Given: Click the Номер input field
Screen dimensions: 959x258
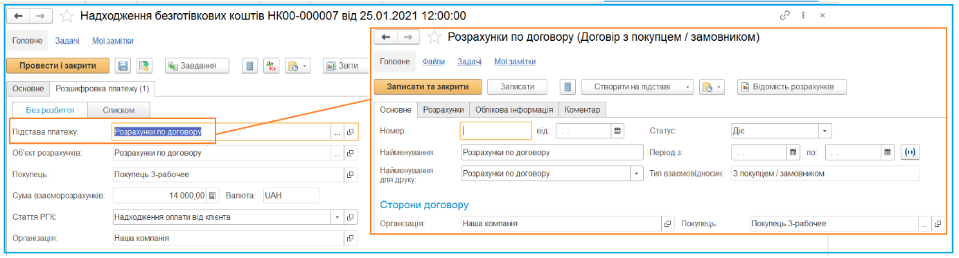Looking at the screenshot, I should click(x=496, y=131).
